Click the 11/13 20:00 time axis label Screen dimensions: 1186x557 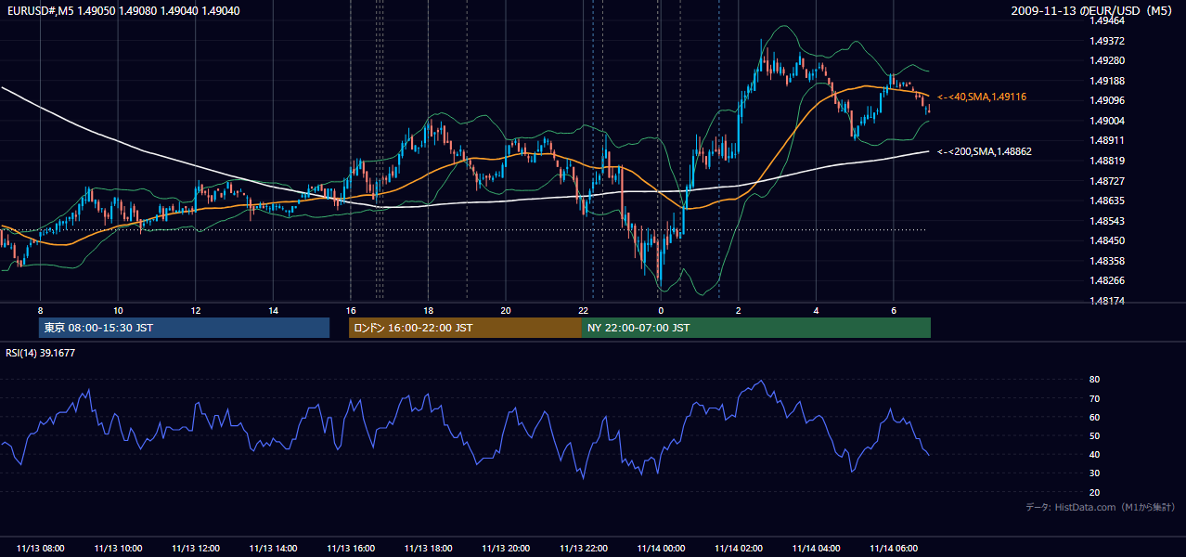[506, 549]
